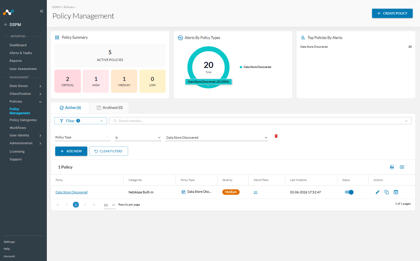Image resolution: width=420 pixels, height=261 pixels.
Task: Go to the next page of results
Action: coord(85,205)
